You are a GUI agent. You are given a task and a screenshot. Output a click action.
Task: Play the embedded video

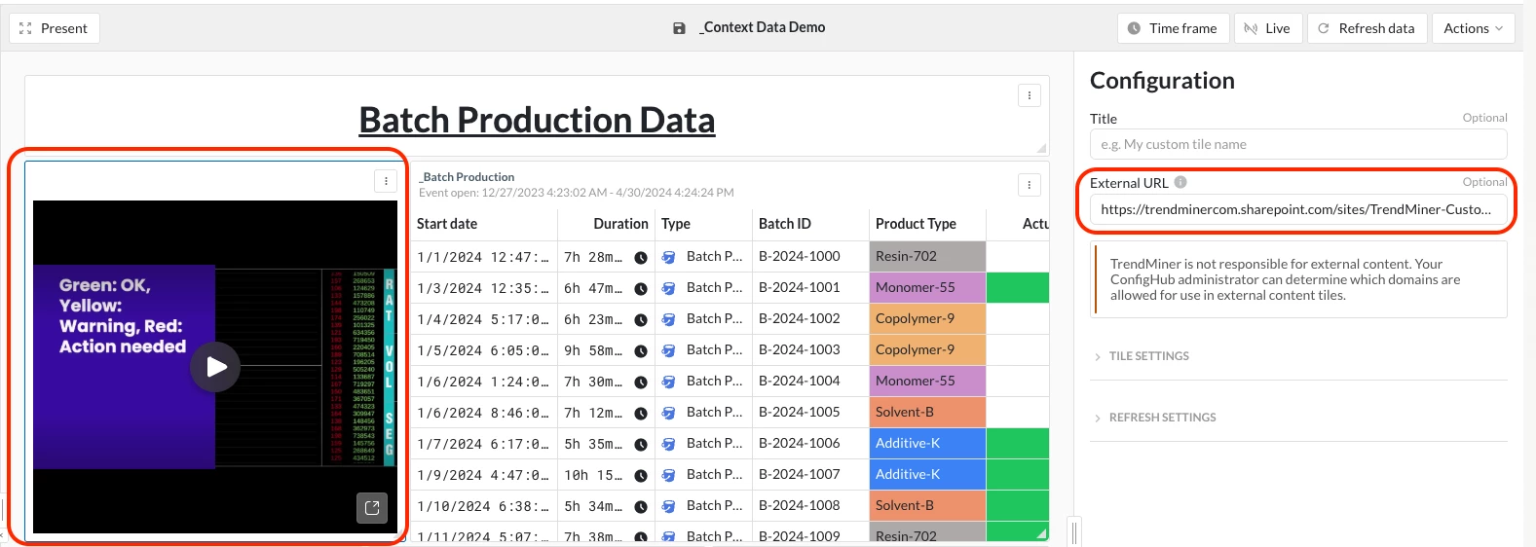point(215,367)
